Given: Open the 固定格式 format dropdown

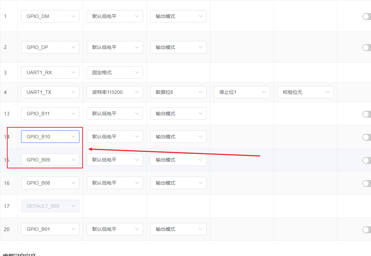Looking at the screenshot, I should (115, 72).
